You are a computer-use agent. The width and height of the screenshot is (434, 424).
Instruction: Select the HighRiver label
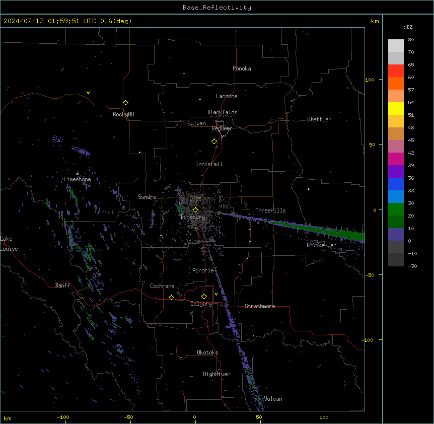click(216, 374)
